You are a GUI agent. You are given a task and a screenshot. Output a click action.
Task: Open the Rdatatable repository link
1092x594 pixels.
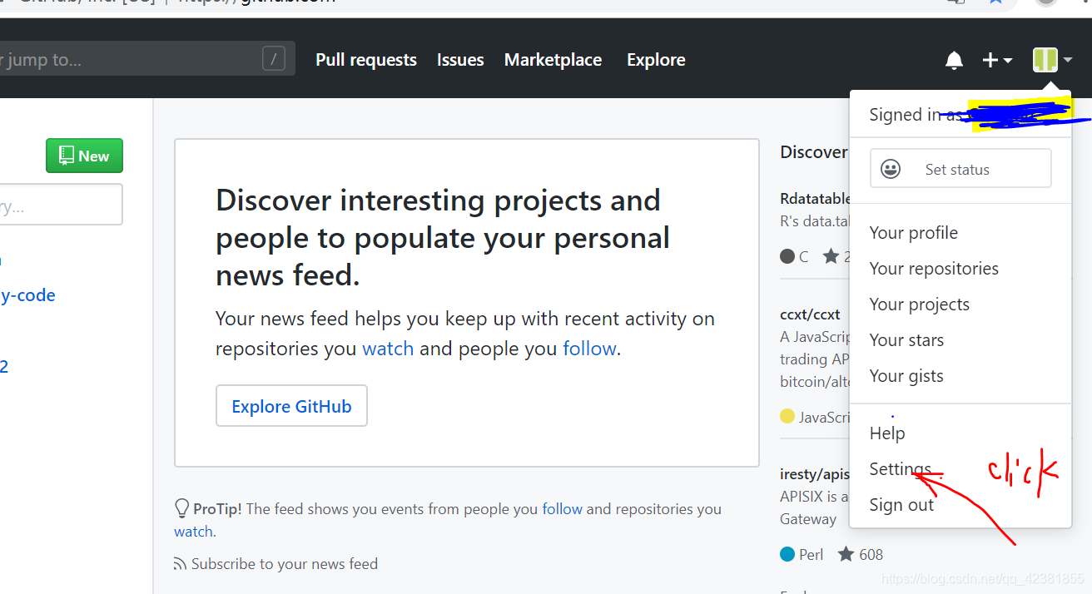click(x=815, y=199)
